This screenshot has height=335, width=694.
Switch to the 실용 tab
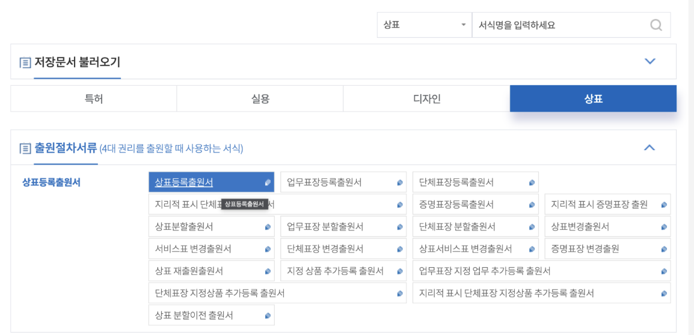click(x=260, y=98)
